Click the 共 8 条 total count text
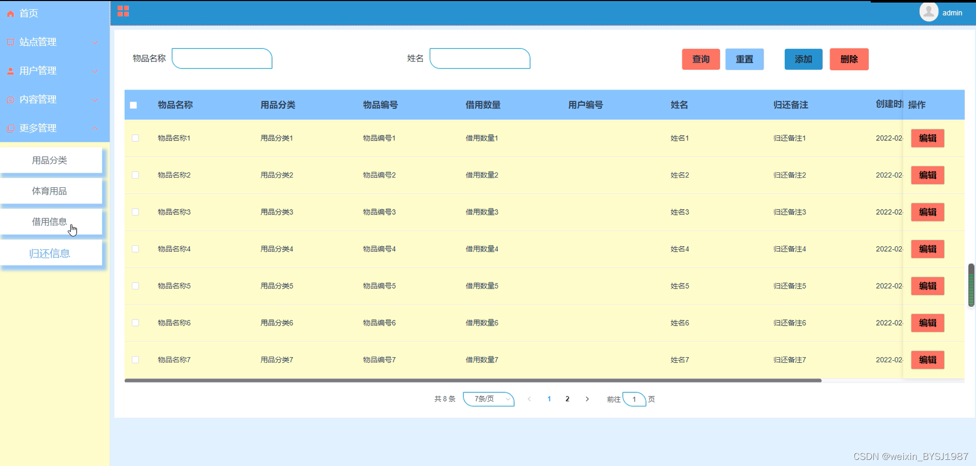This screenshot has height=466, width=976. tap(445, 399)
